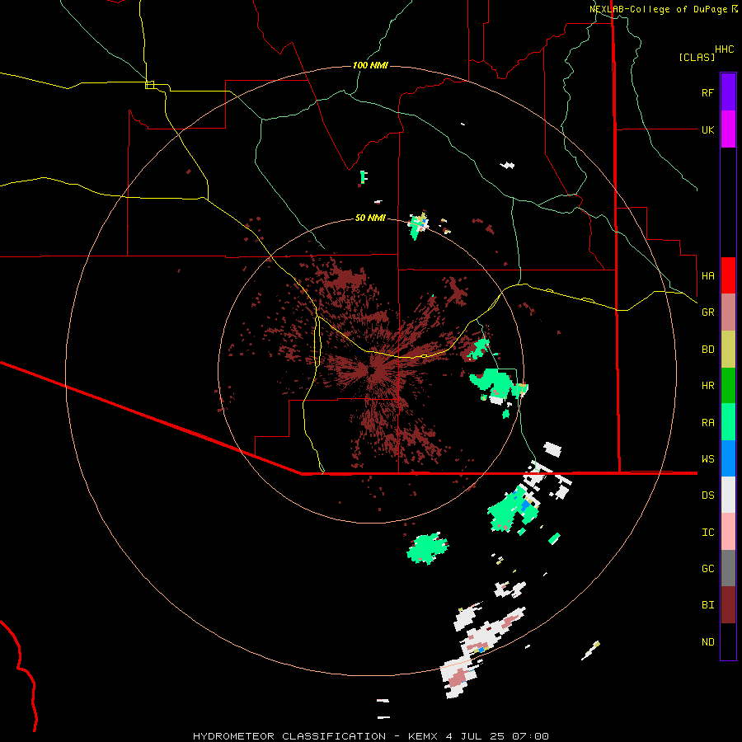This screenshot has height=742, width=742.
Task: Click the 100 NMI range ring label
Action: coord(370,65)
